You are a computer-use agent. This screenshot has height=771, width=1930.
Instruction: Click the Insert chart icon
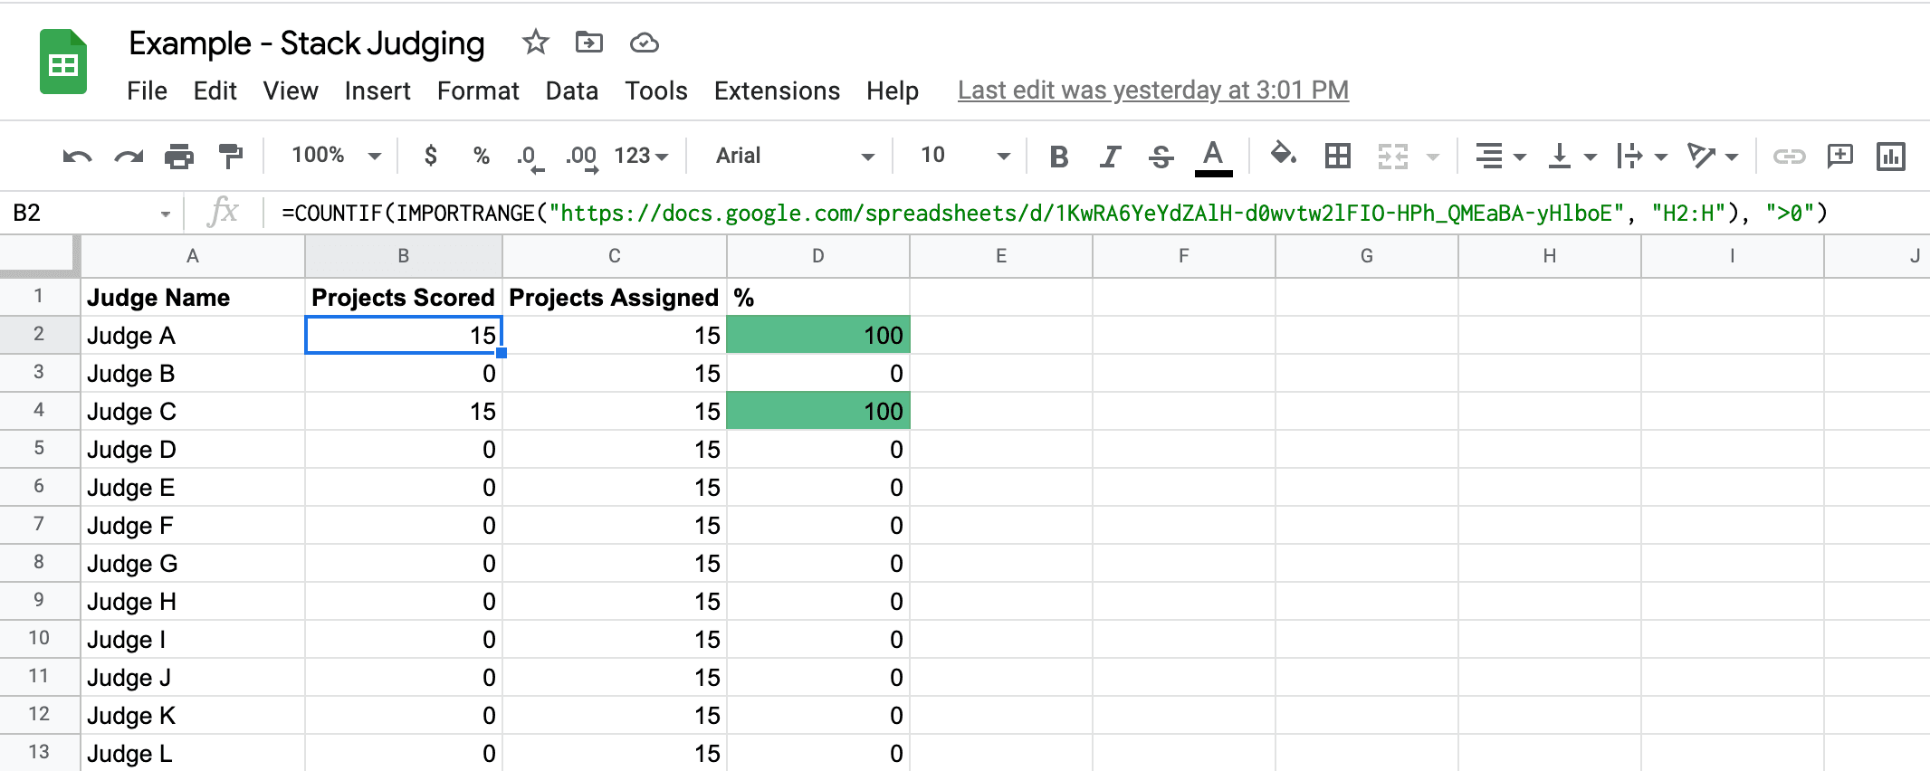point(1891,156)
